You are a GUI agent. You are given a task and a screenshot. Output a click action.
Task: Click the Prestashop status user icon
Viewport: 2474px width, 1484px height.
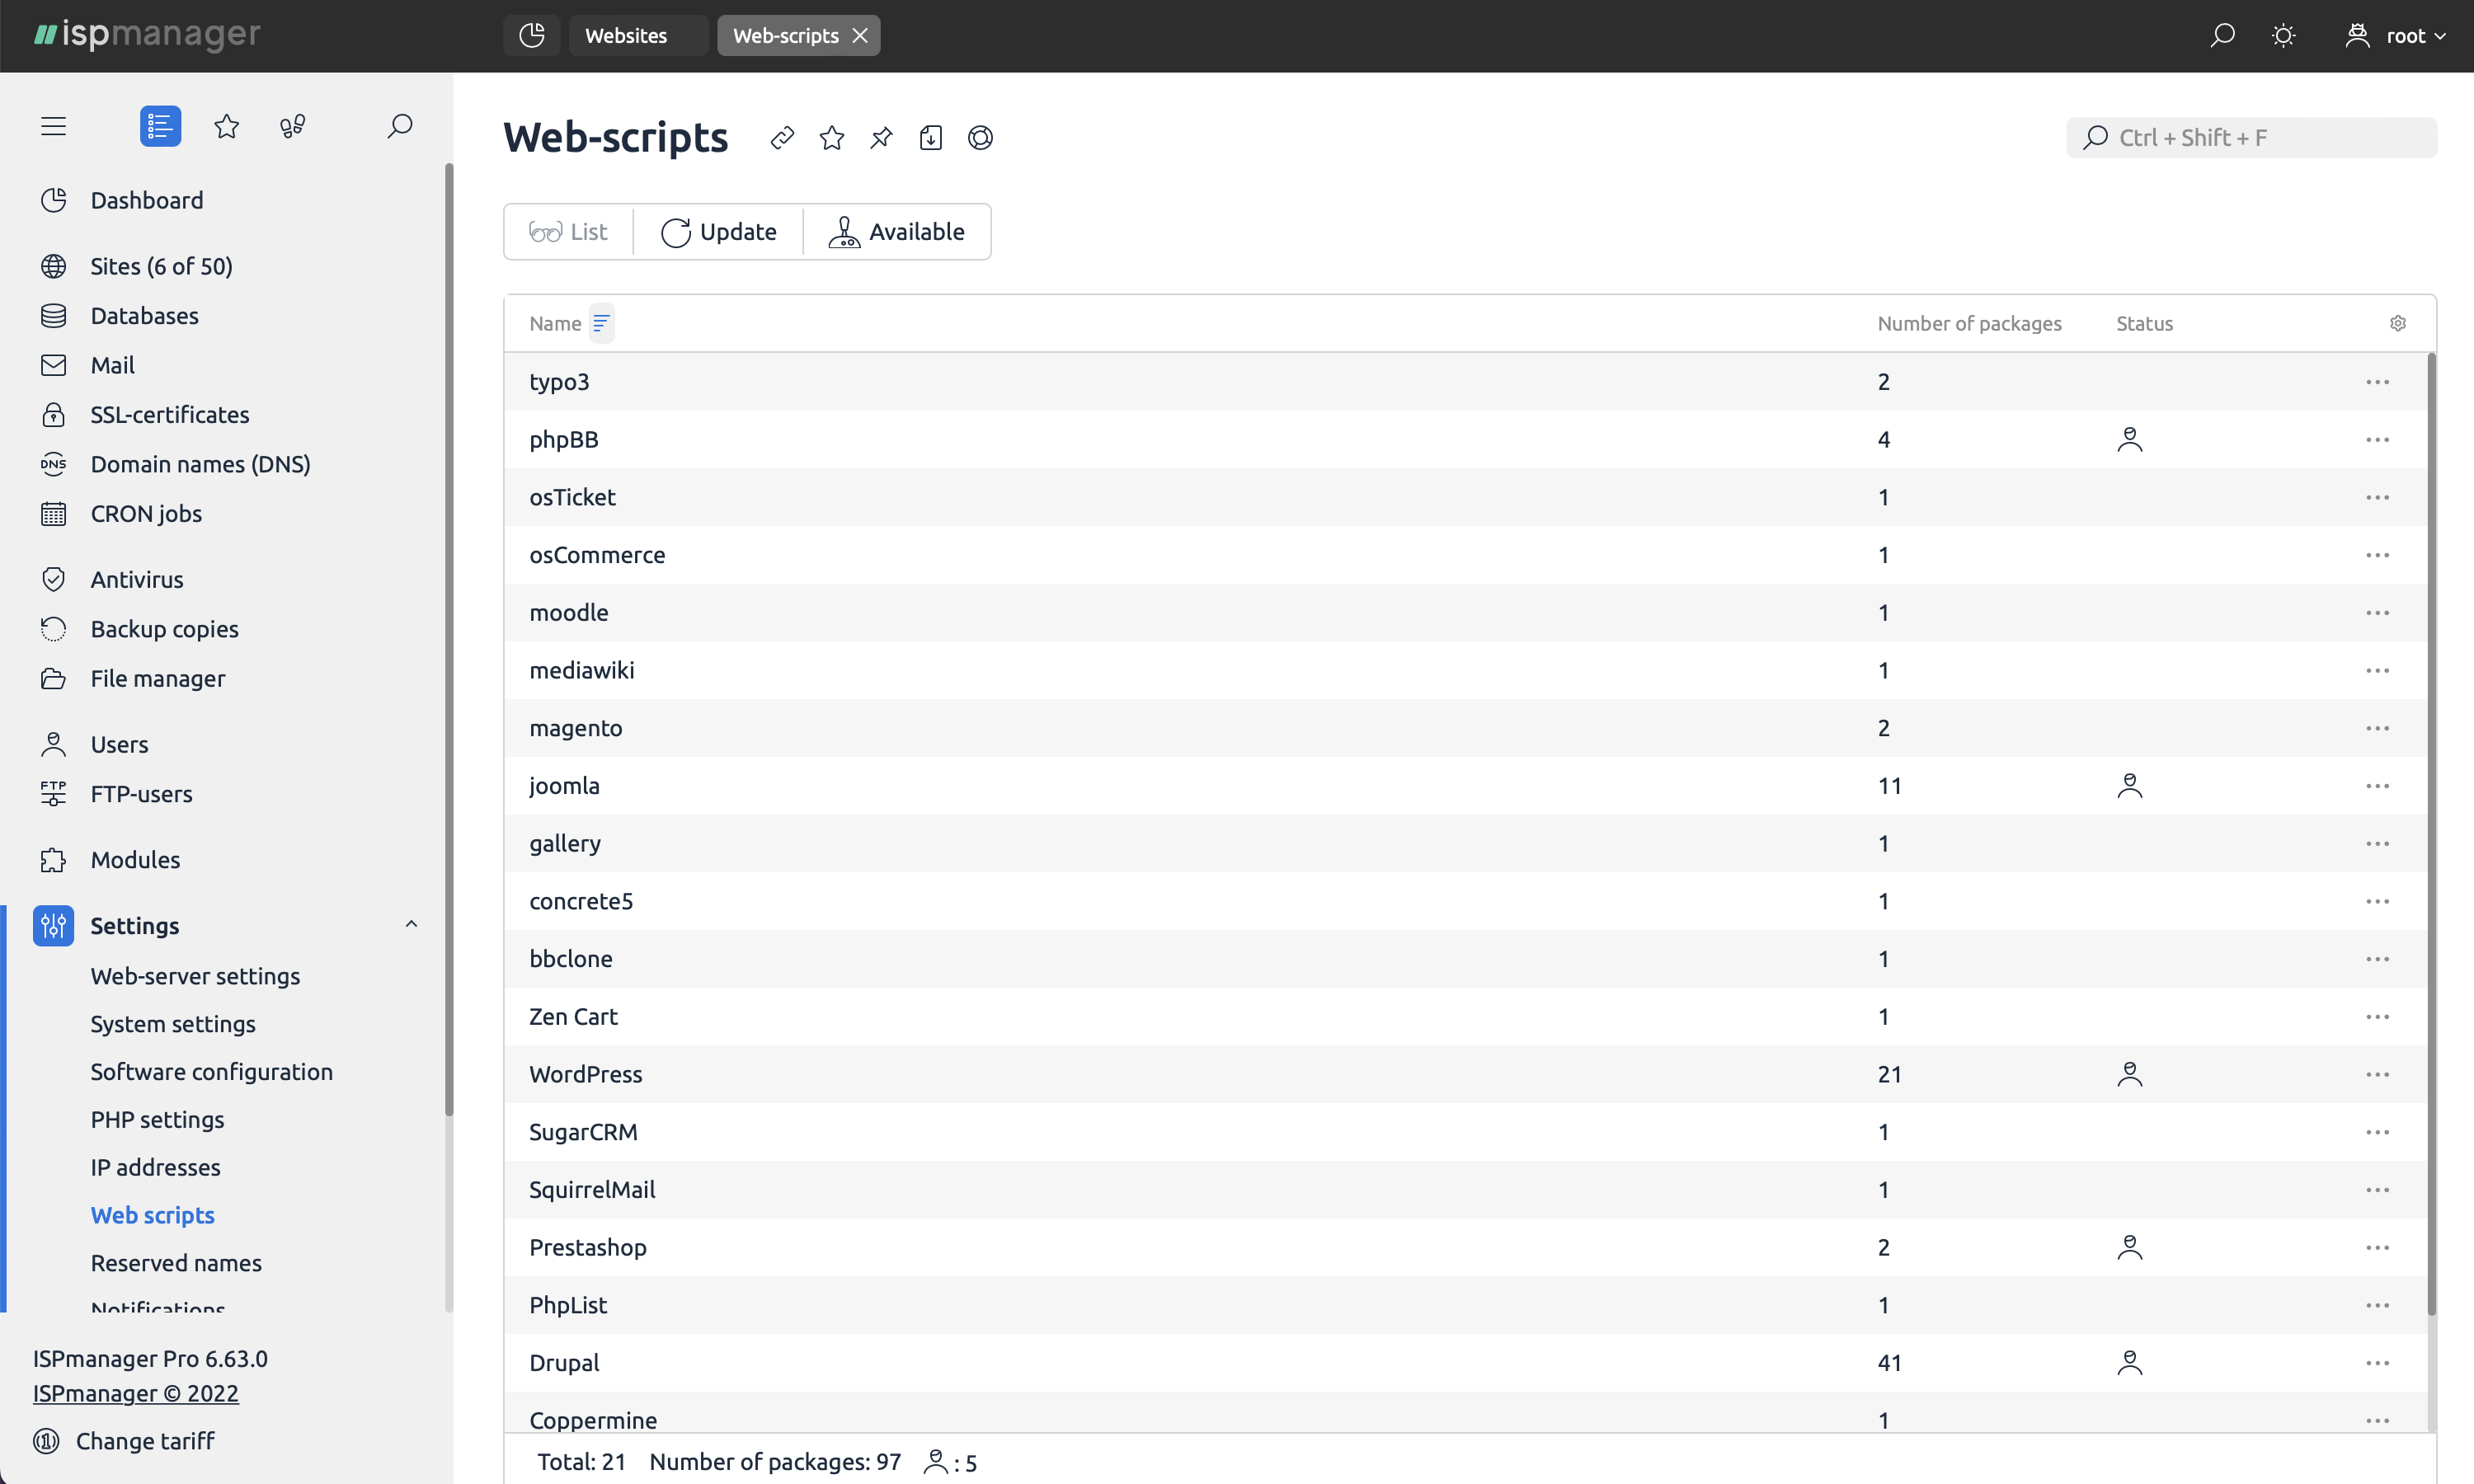pyautogui.click(x=2130, y=1248)
